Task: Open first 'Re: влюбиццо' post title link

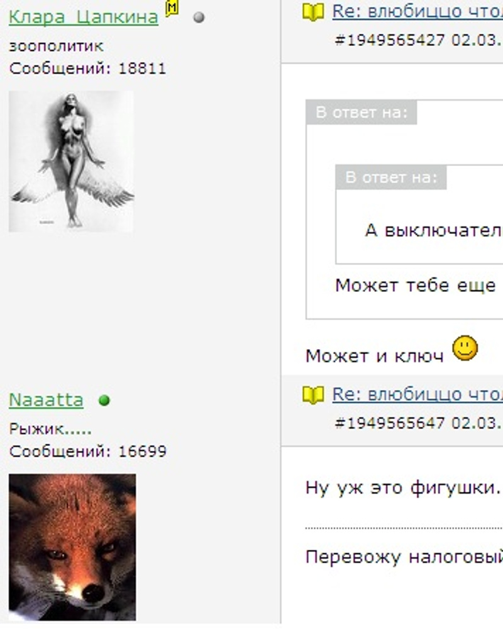Action: click(417, 11)
